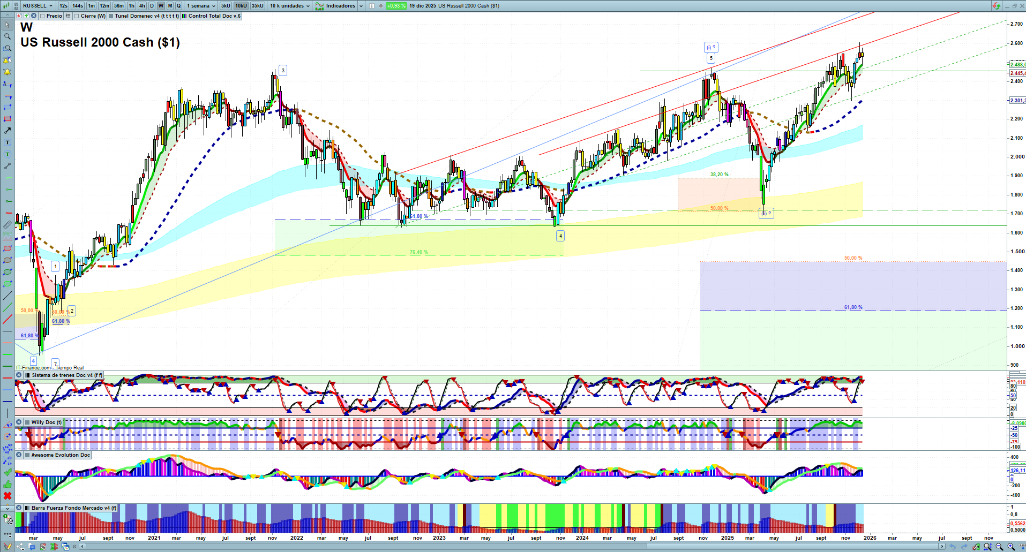Click the horizontal scrollbar right arrow
The width and height of the screenshot is (1026, 552).
coord(942,547)
